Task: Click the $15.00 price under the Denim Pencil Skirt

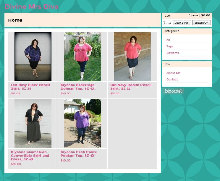Action: click(x=115, y=93)
